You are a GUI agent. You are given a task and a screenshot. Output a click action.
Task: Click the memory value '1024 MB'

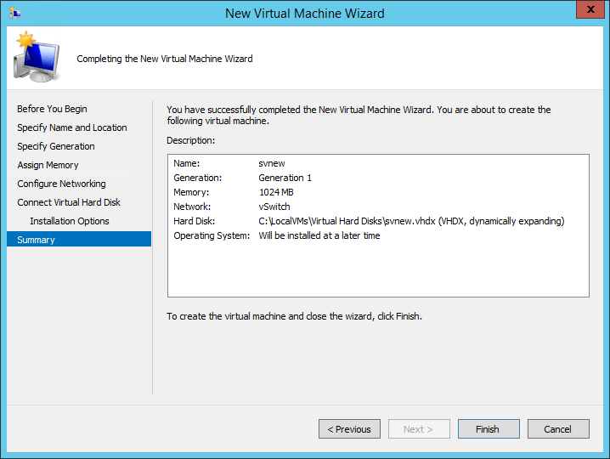coord(276,192)
